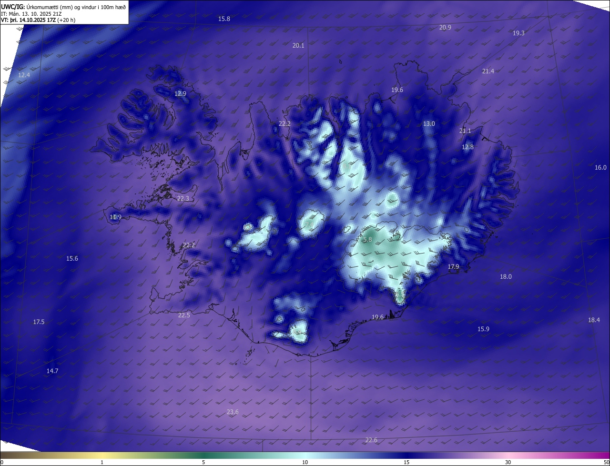Click the map value 22.6
This screenshot has width=610, height=466.
(371, 440)
